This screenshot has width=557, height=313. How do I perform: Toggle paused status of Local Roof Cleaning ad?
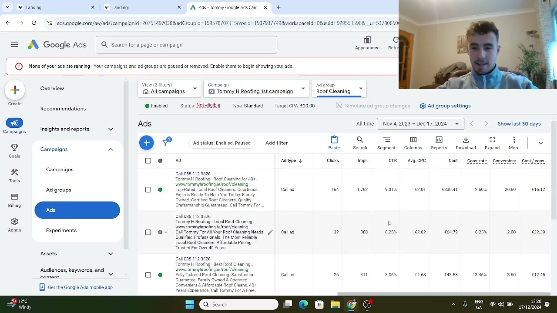click(x=162, y=232)
